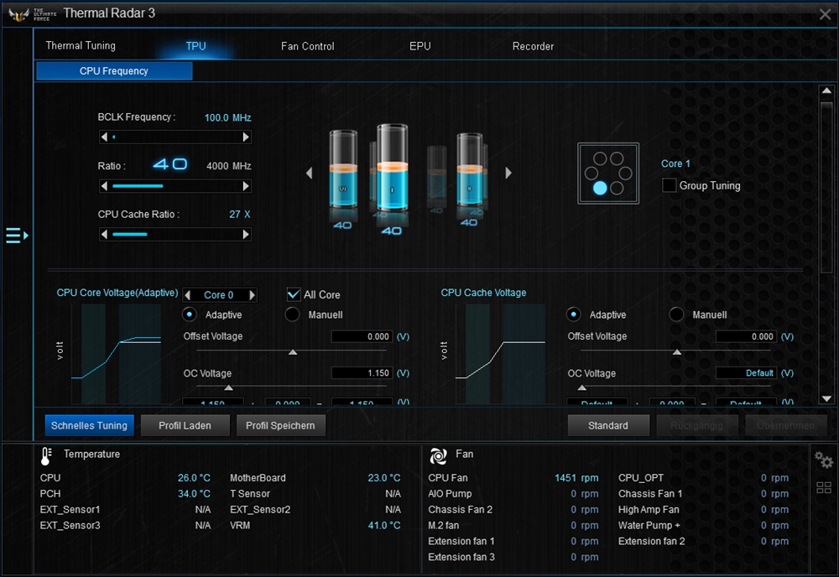Viewport: 839px width, 577px height.
Task: Select the bottom-right core dot in diagram
Action: click(617, 188)
